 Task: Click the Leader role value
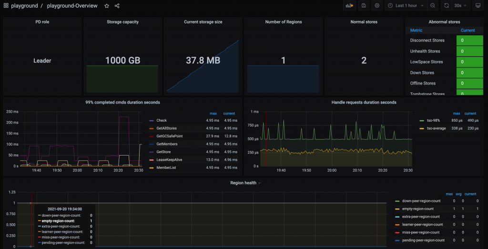tap(42, 61)
